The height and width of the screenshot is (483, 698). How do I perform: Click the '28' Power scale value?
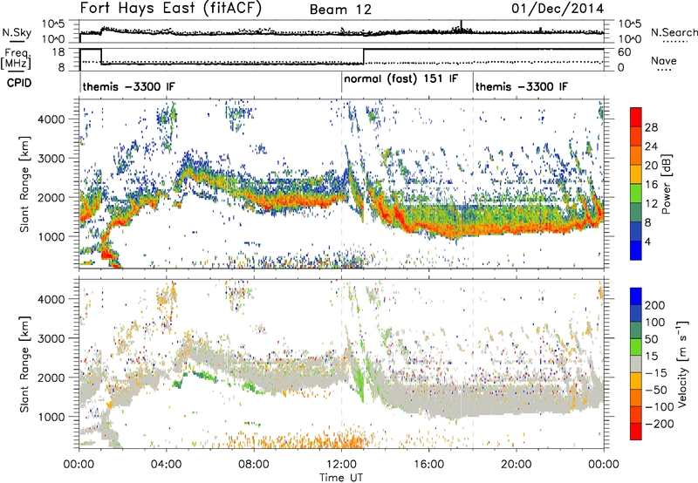point(651,127)
